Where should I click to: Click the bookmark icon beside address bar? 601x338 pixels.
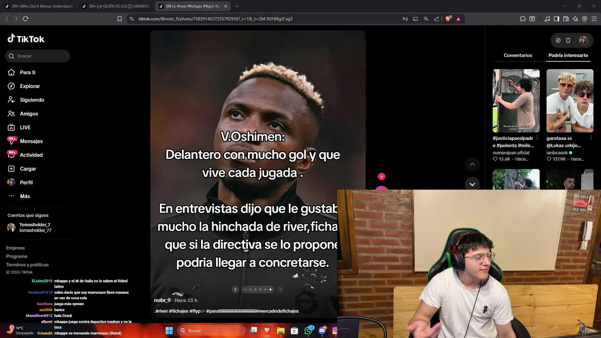coord(119,19)
